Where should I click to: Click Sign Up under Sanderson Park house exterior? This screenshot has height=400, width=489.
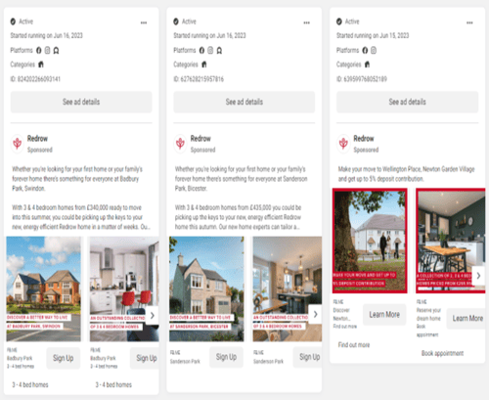[226, 357]
